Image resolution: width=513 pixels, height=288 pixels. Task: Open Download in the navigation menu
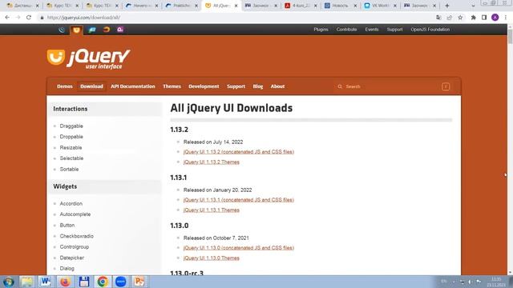(91, 86)
